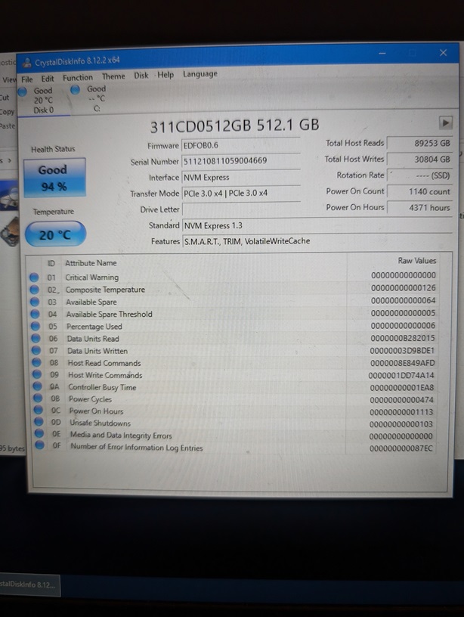Image resolution: width=464 pixels, height=617 pixels.
Task: Click the Host Read Commands status circle
Action: (x=37, y=362)
